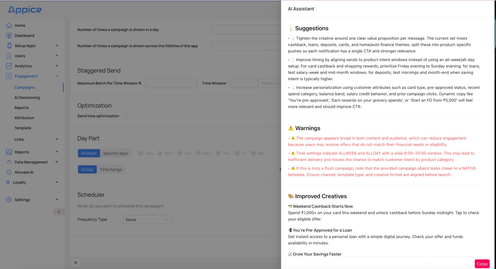Click the Setup Apps icon
496x269 pixels.
coord(9,46)
